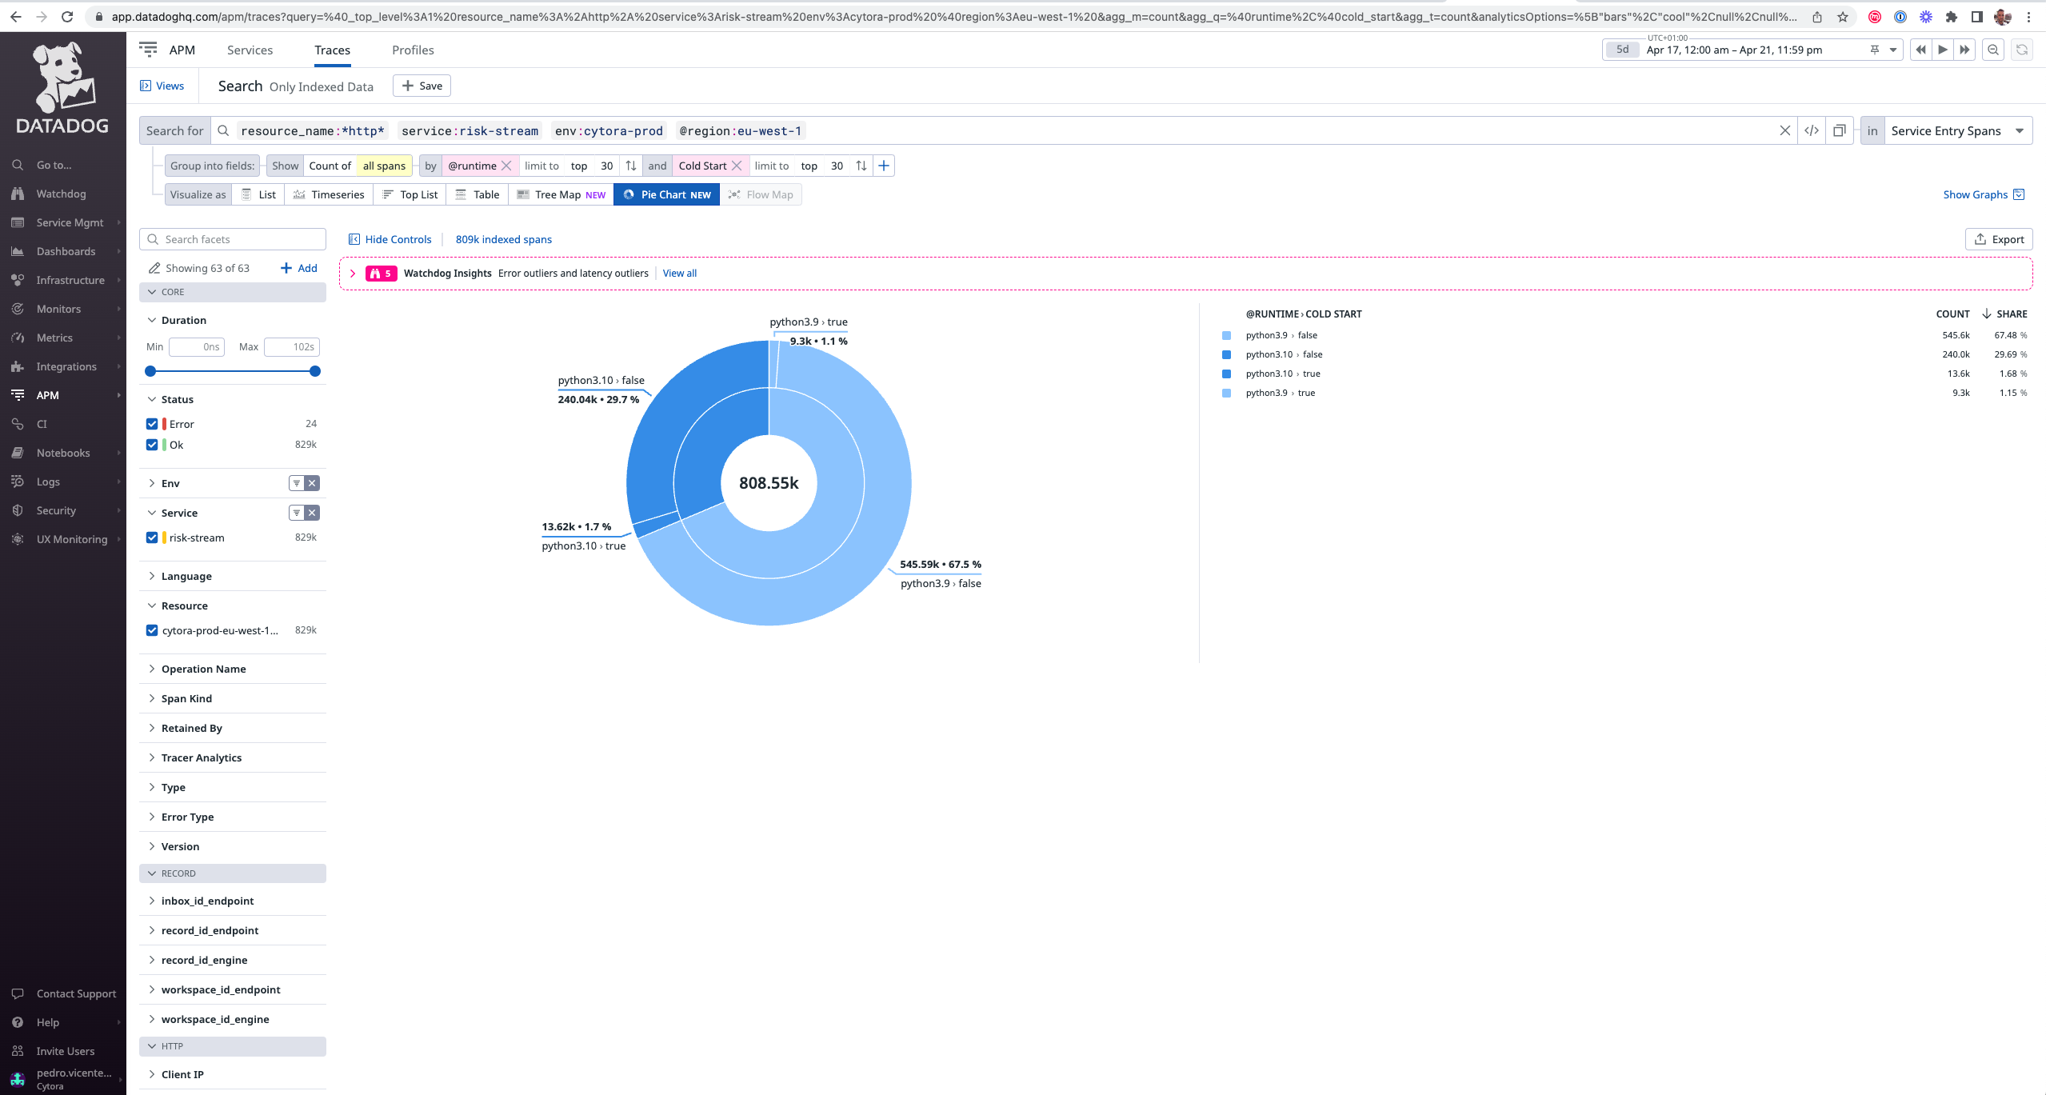2046x1095 pixels.
Task: Collapse the Duration facet
Action: click(x=152, y=320)
